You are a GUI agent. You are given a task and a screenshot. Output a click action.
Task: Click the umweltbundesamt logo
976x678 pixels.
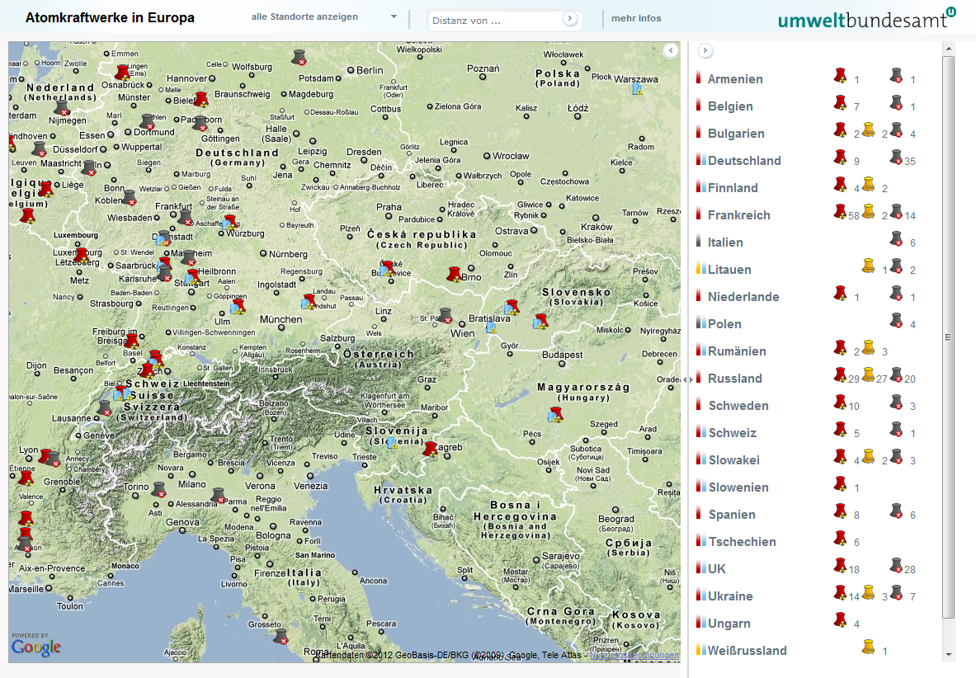pos(866,19)
